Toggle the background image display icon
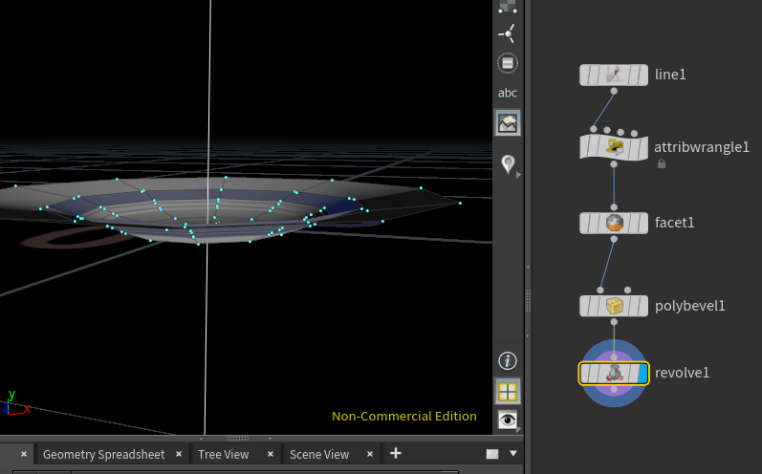 point(508,122)
